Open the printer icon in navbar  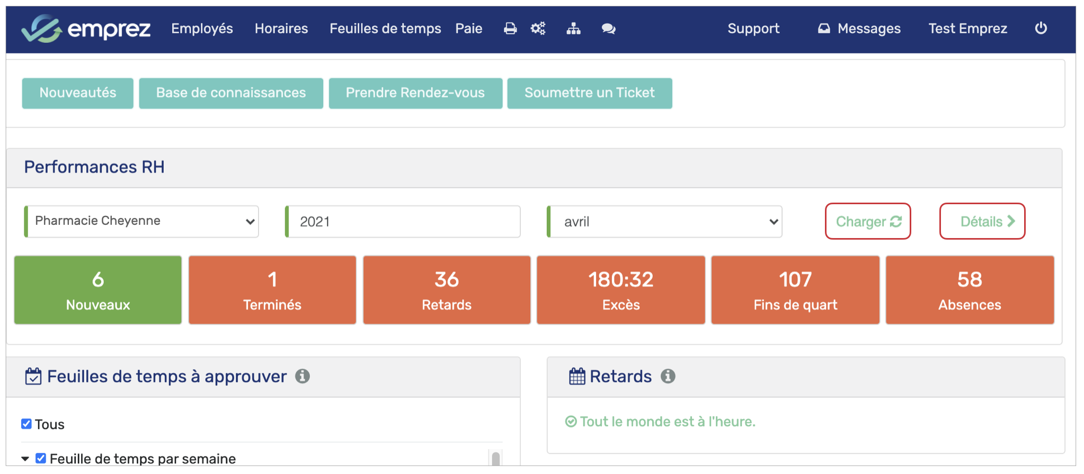(510, 29)
